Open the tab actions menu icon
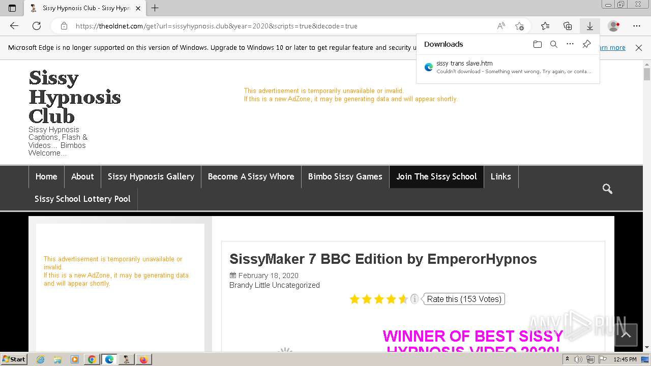Screen dimensions: 651x366 click(x=12, y=8)
